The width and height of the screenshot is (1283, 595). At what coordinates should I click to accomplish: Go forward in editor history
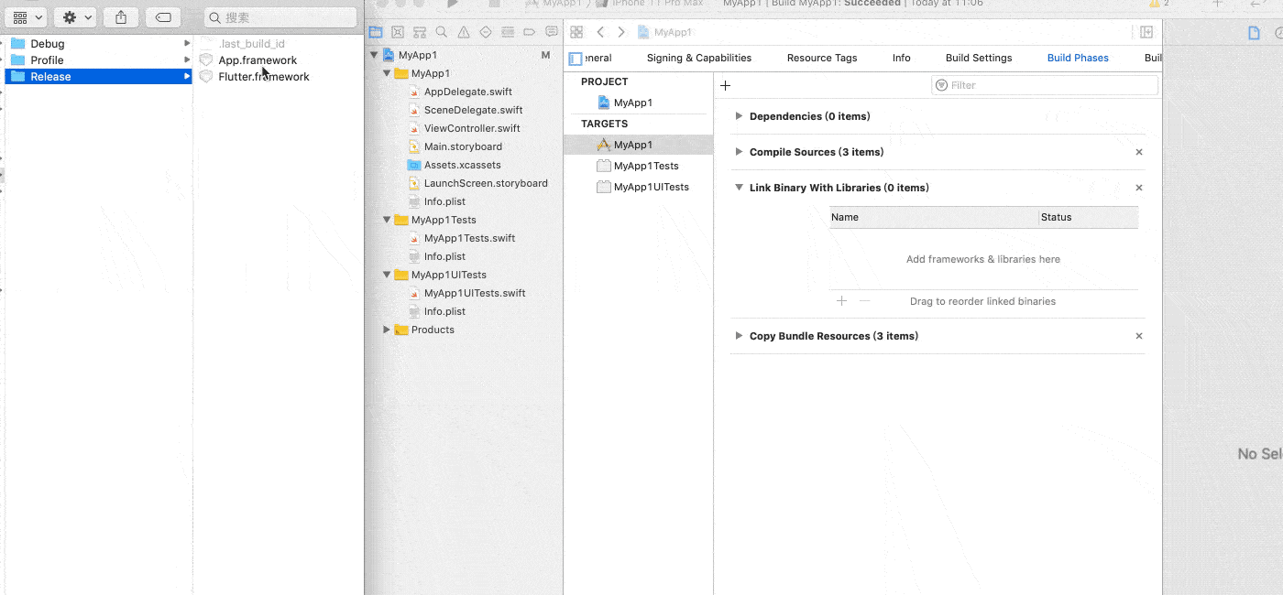coord(621,32)
